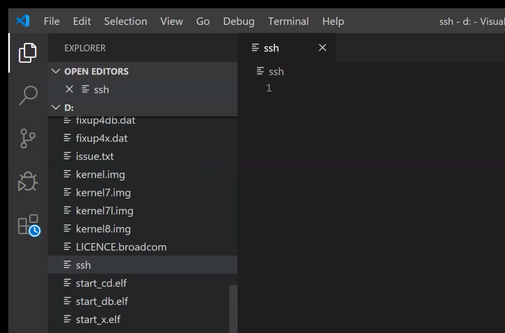
Task: Close ssh in Open Editors list
Action: 69,89
